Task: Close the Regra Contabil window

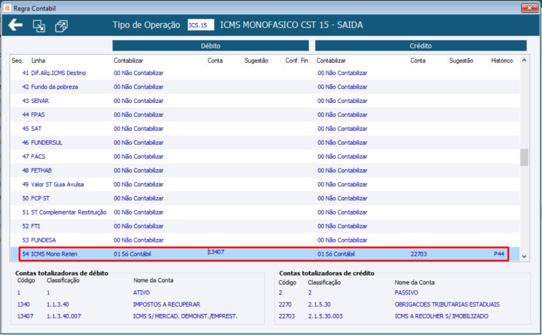Action: point(529,7)
